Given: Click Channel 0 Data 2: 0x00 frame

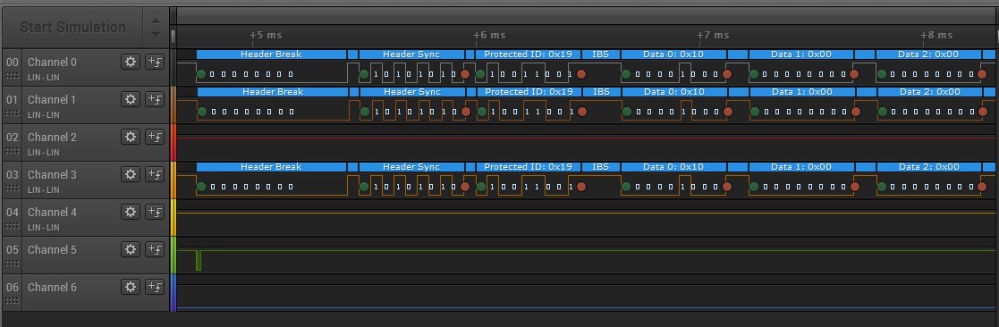Looking at the screenshot, I should pyautogui.click(x=928, y=54).
